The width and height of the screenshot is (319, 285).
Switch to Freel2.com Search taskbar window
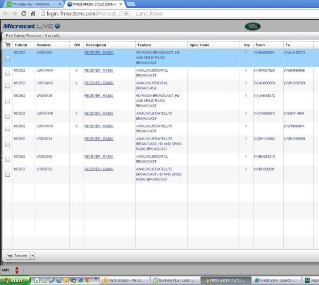276,280
